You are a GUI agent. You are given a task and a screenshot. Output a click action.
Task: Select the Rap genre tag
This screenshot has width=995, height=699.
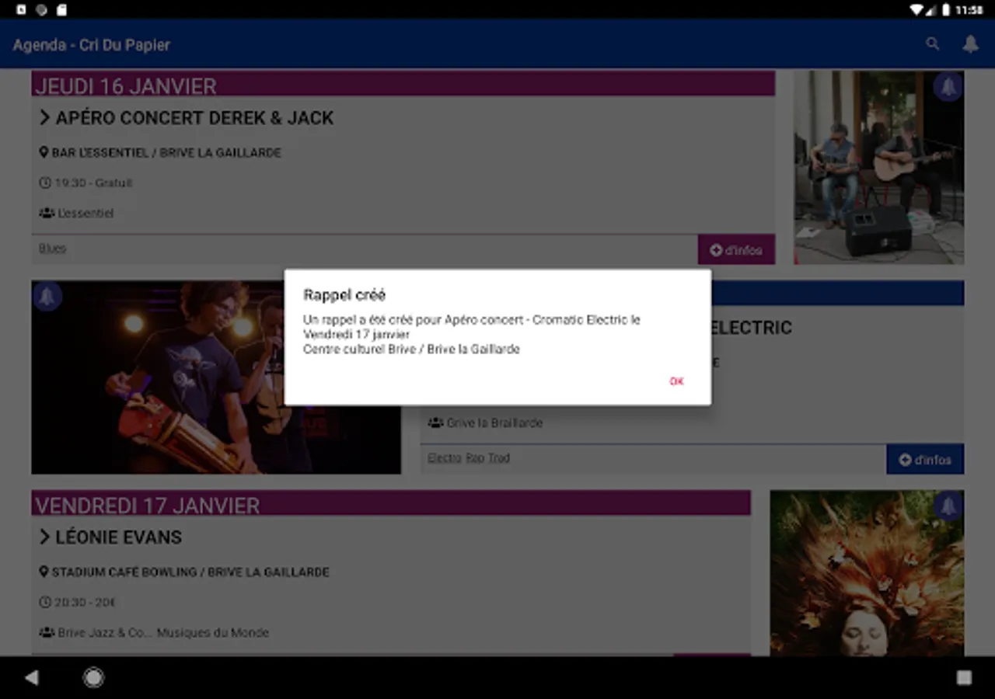(x=475, y=458)
